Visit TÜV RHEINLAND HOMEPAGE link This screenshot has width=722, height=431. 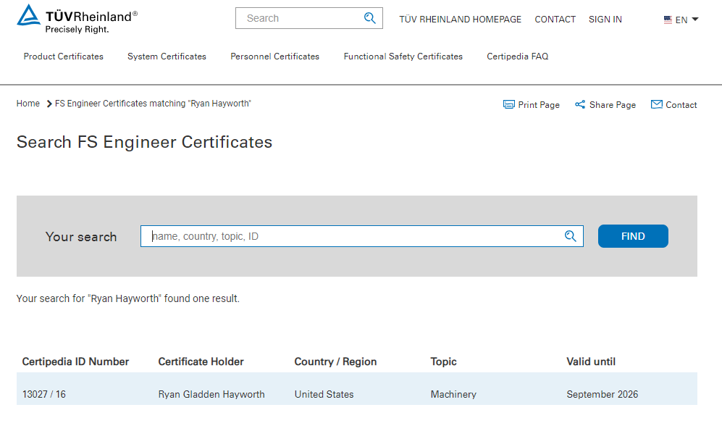(x=460, y=20)
